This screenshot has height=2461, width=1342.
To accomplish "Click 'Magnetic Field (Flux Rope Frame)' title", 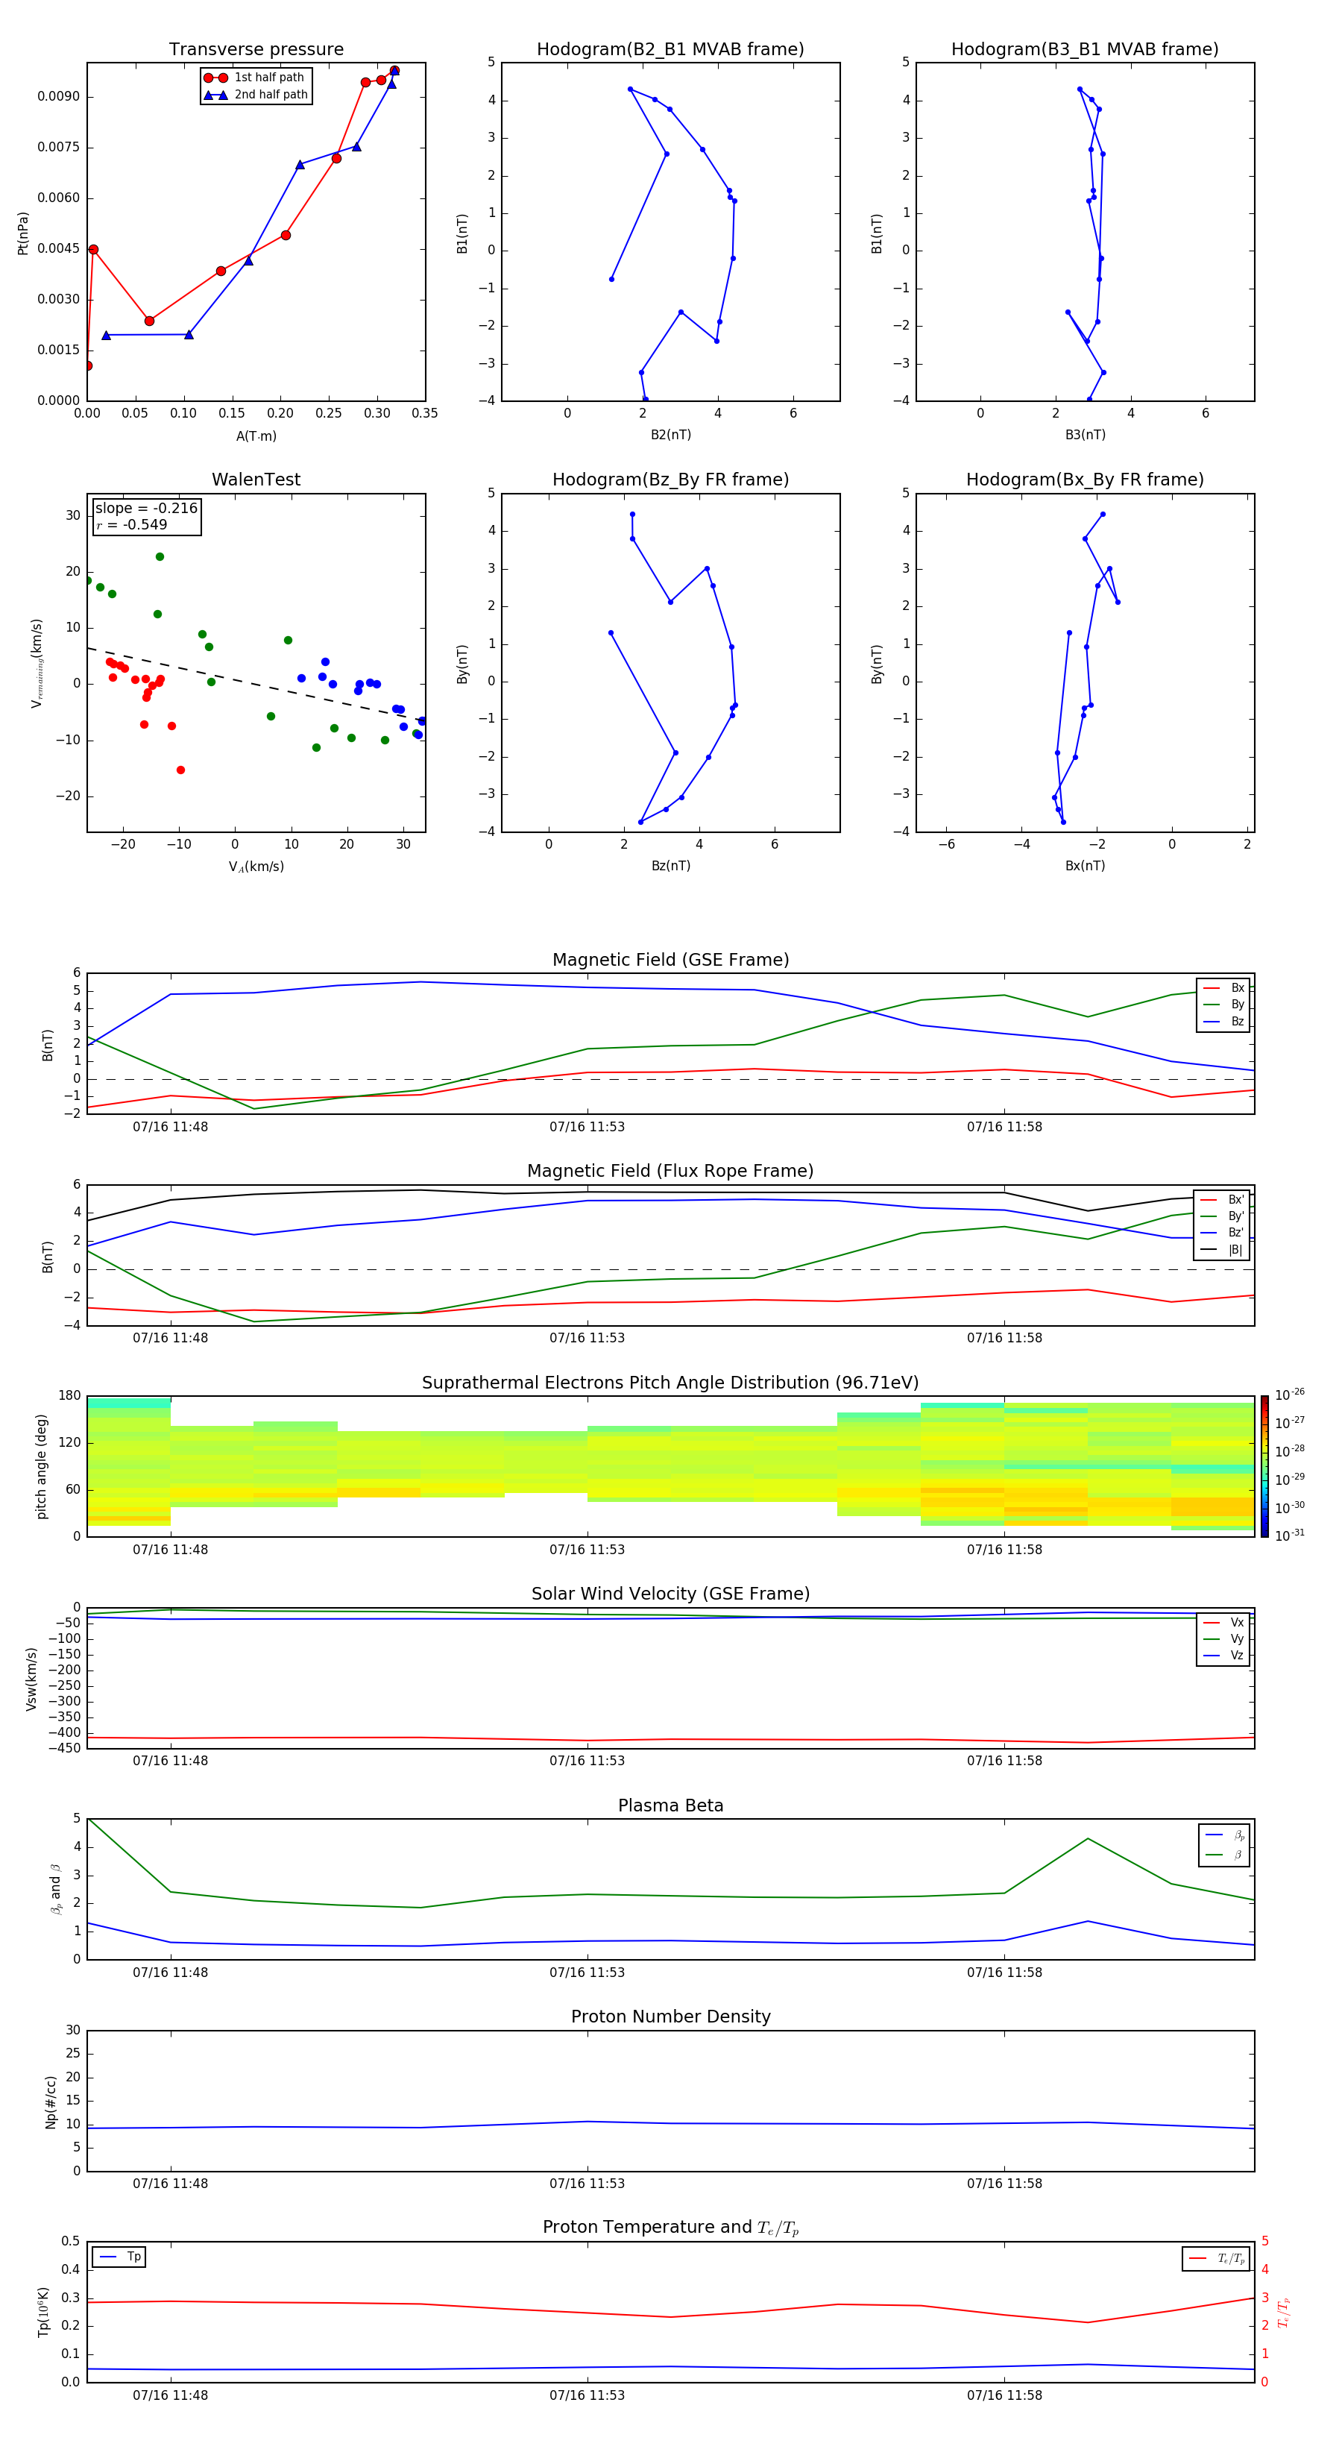I will click(x=670, y=1172).
